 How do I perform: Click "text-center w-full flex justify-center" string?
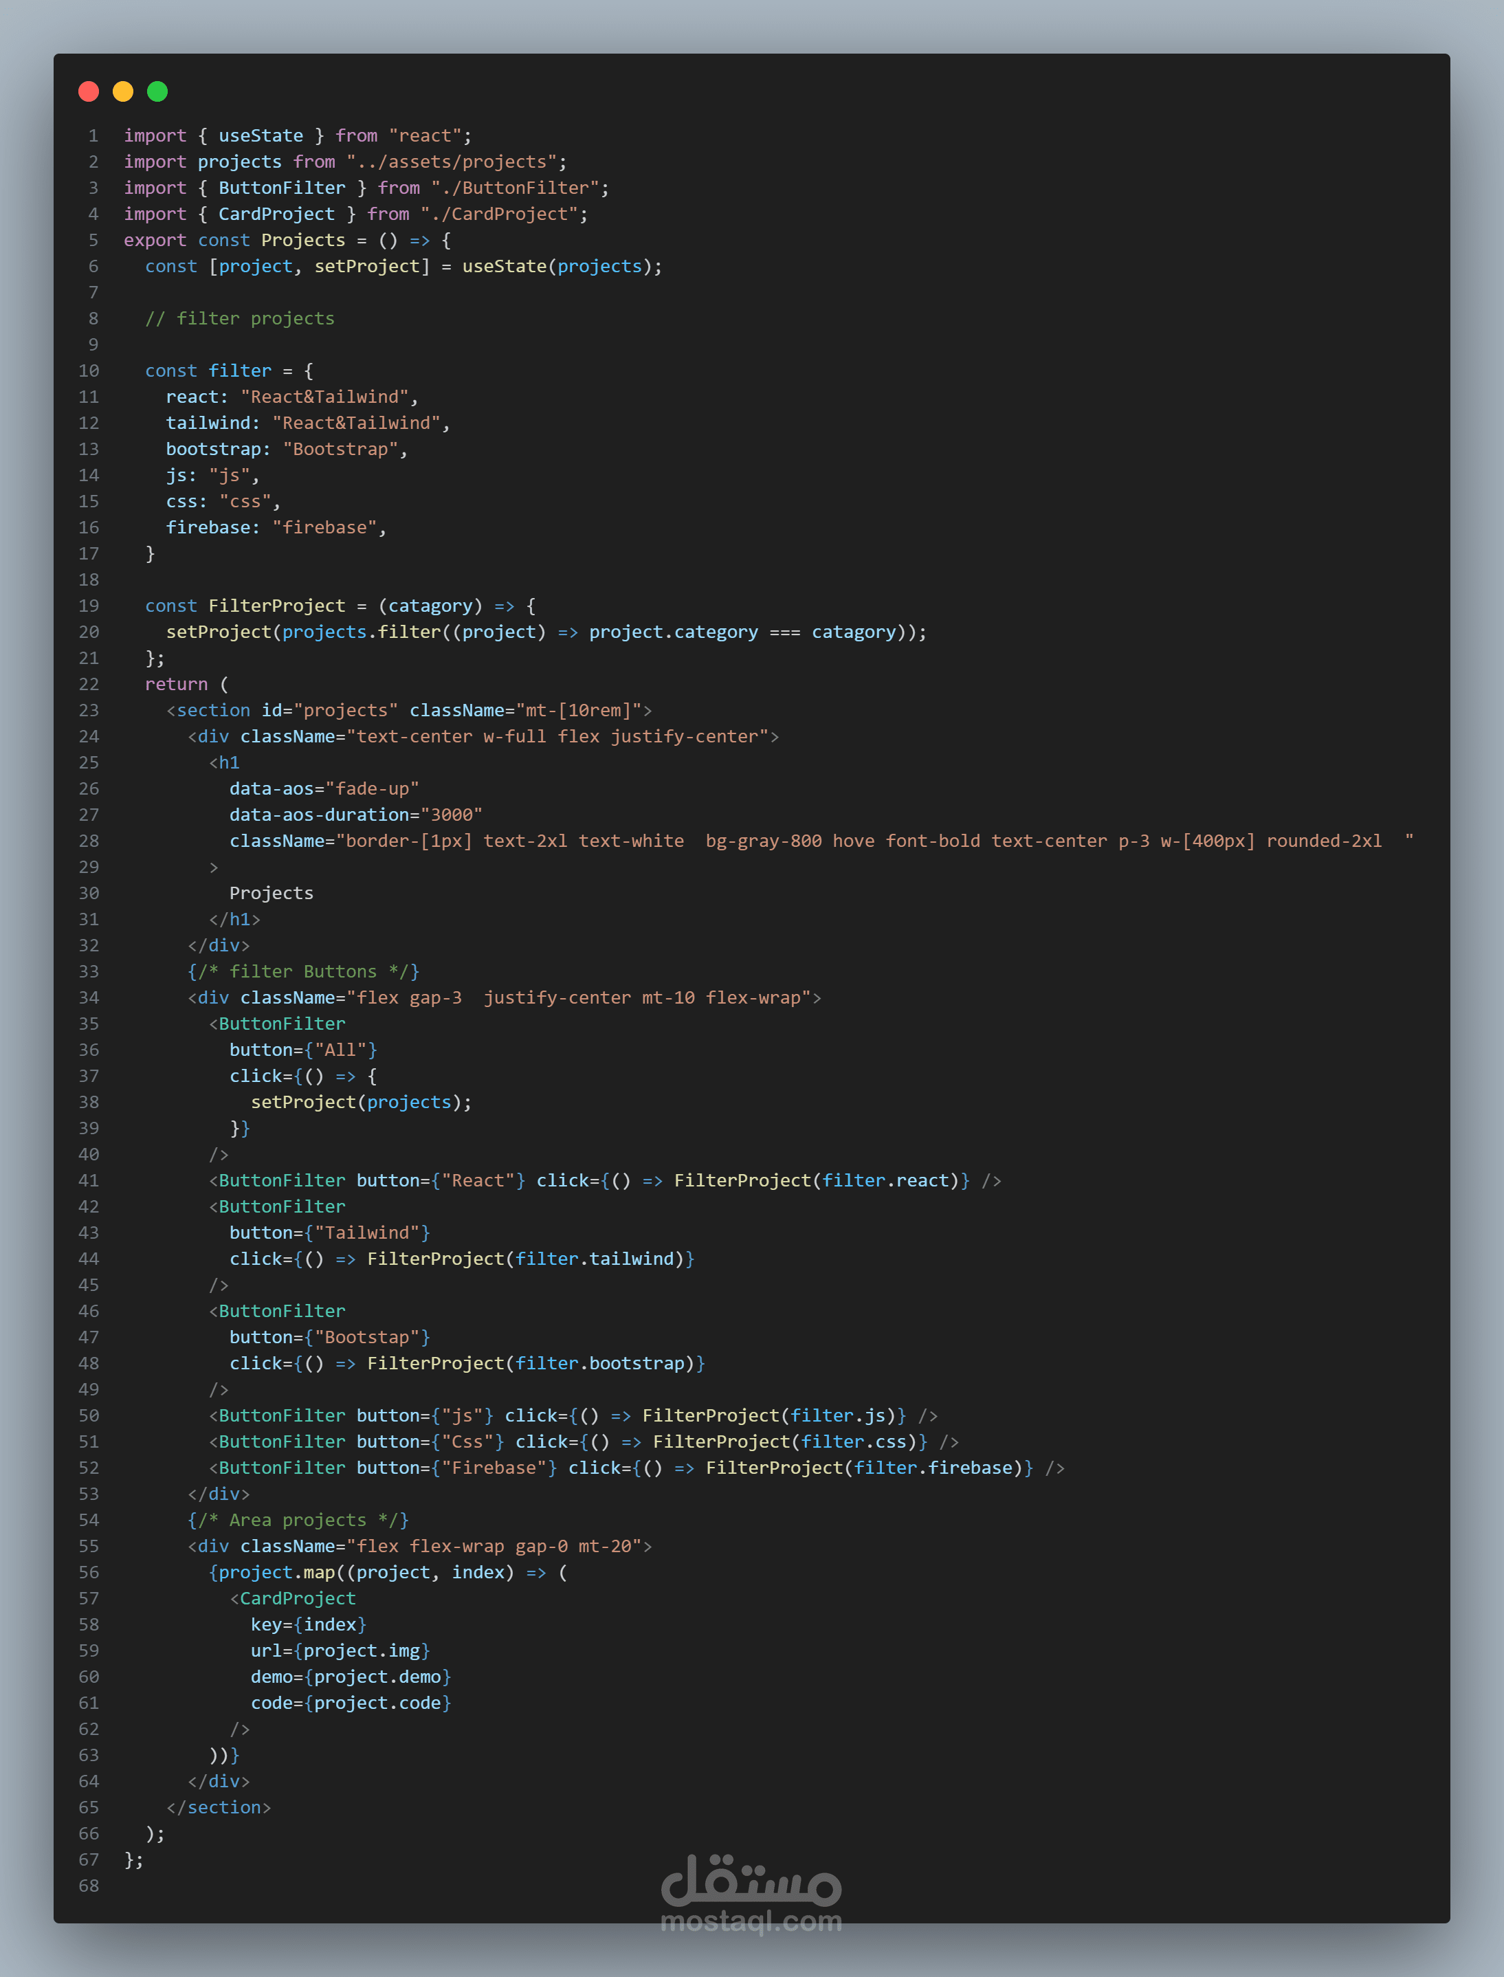pyautogui.click(x=557, y=736)
